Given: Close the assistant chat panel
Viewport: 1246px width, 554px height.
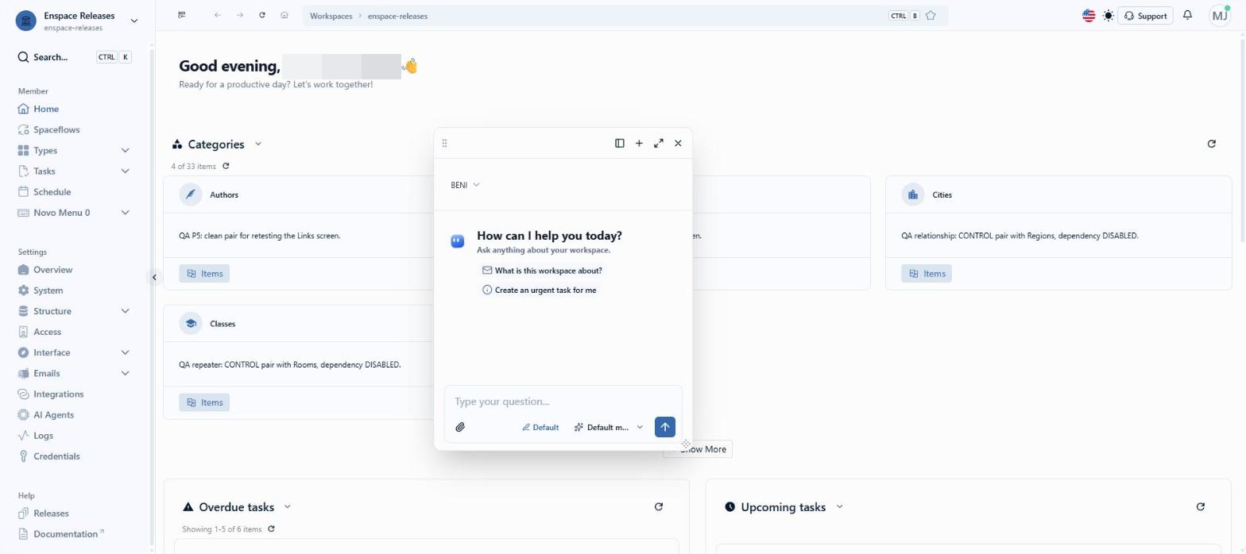Looking at the screenshot, I should click(678, 143).
